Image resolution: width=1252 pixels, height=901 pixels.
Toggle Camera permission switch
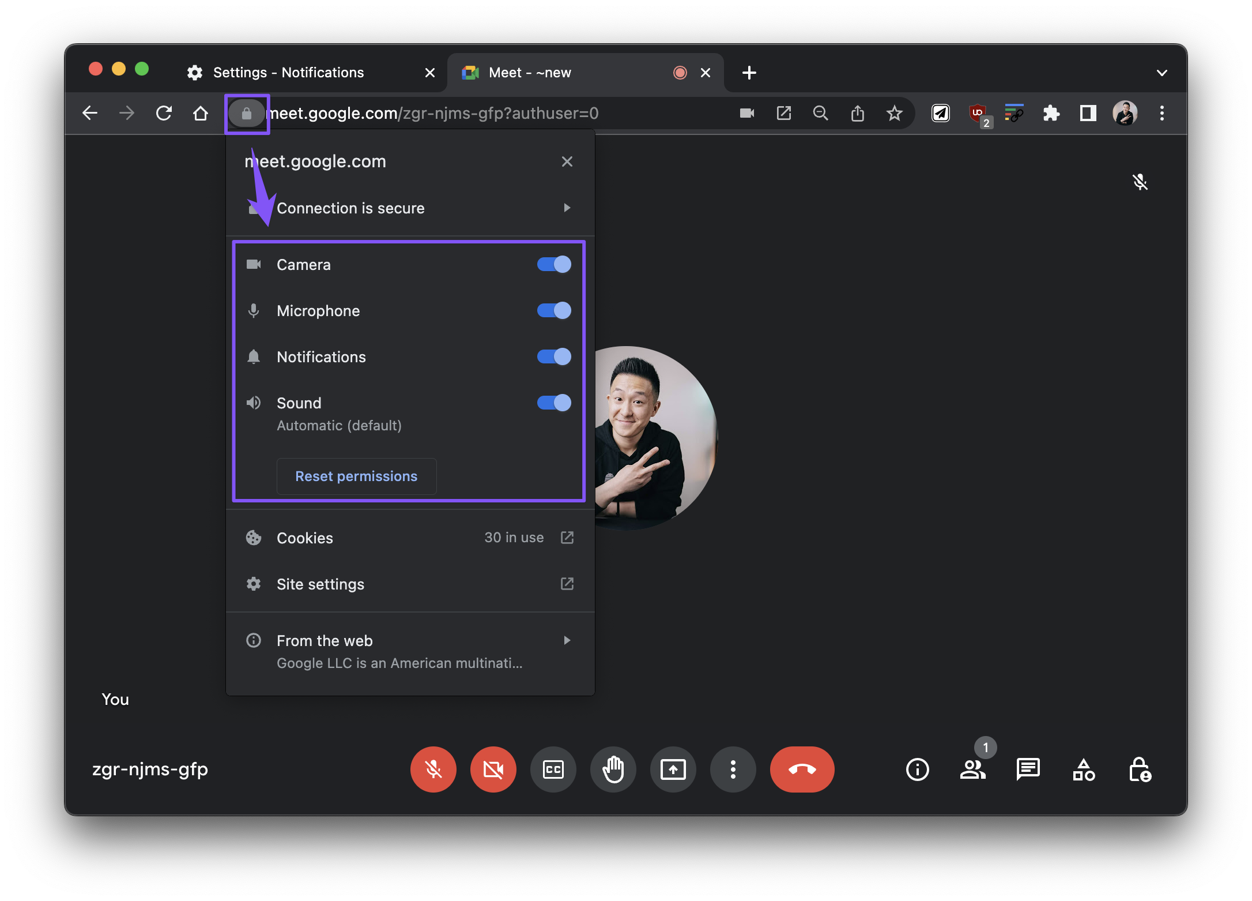tap(553, 265)
